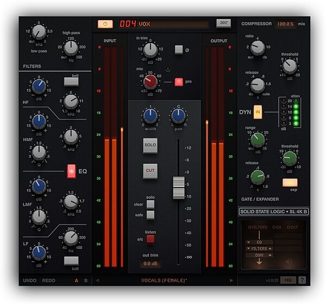Click the HMF frequency knob
Image resolution: width=326 pixels, height=304 pixels.
pos(71,137)
